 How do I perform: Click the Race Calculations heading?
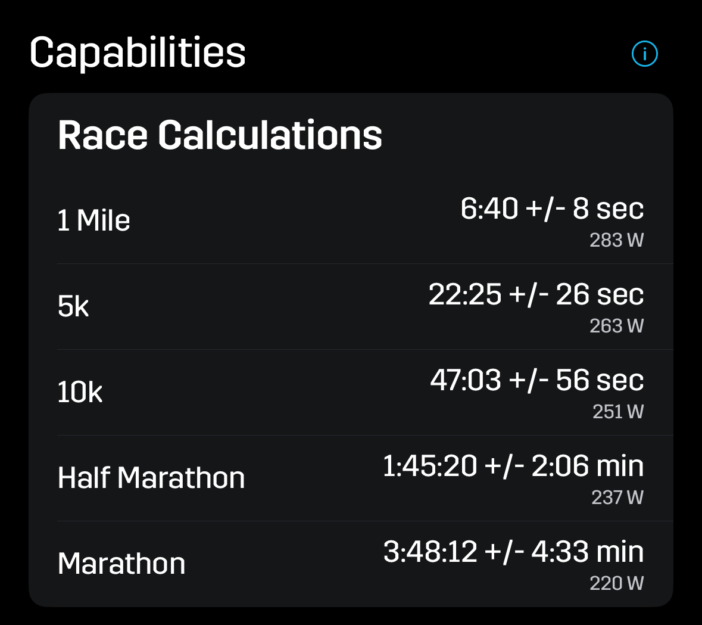pos(220,135)
